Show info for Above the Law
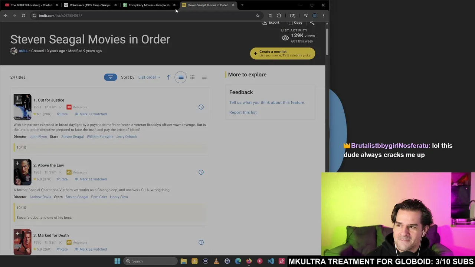Image resolution: width=475 pixels, height=267 pixels. (x=201, y=172)
